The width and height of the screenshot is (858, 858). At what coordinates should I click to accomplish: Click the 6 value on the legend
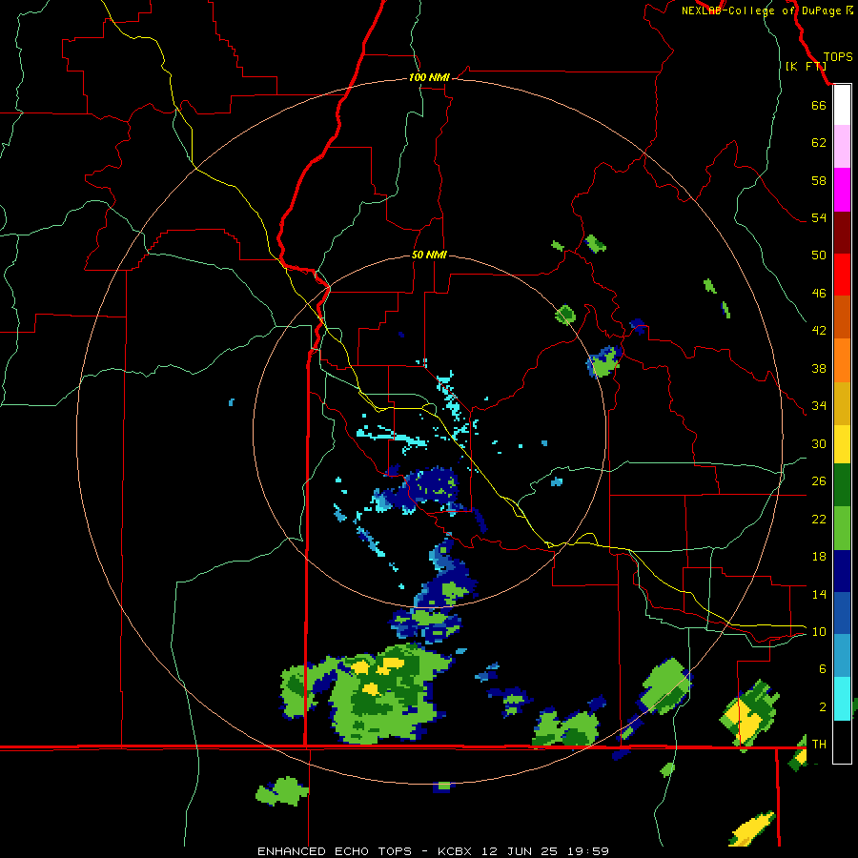pos(823,668)
